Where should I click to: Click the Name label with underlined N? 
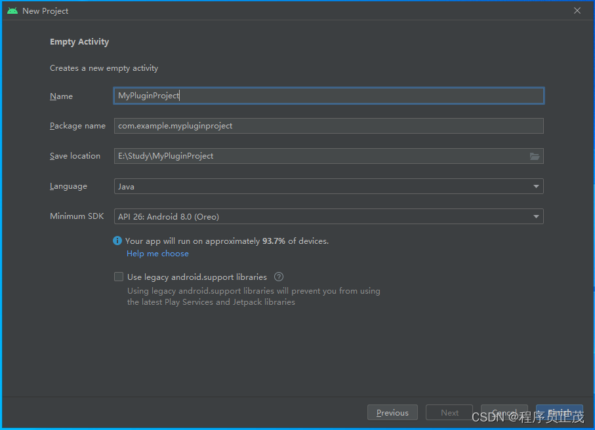point(61,96)
